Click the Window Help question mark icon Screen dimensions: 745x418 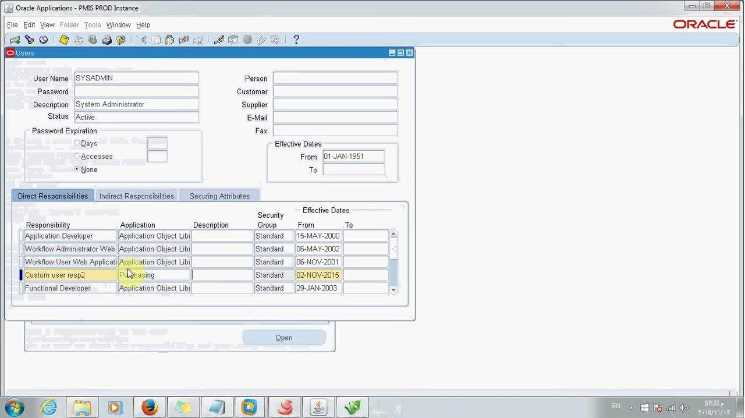click(296, 40)
